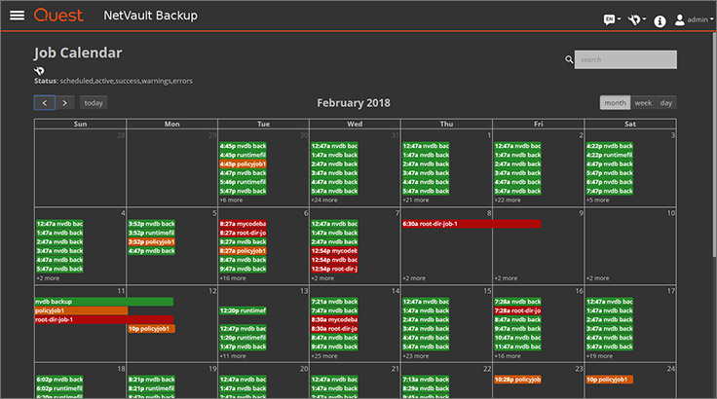This screenshot has width=717, height=399.
Task: Open the green nvdb backup multi-day bar
Action: click(x=104, y=302)
